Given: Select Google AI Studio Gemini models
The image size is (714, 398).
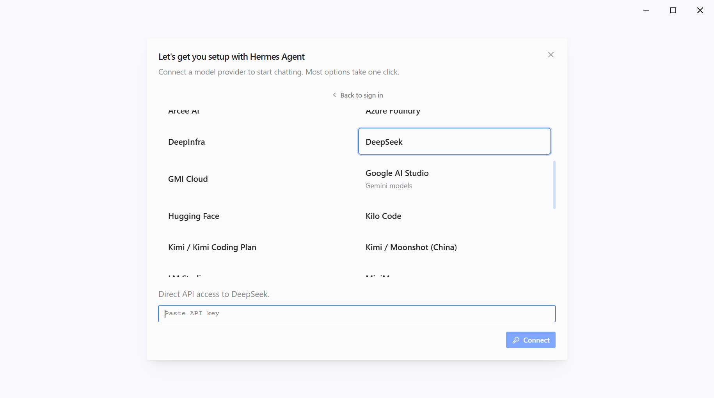Looking at the screenshot, I should pos(455,179).
